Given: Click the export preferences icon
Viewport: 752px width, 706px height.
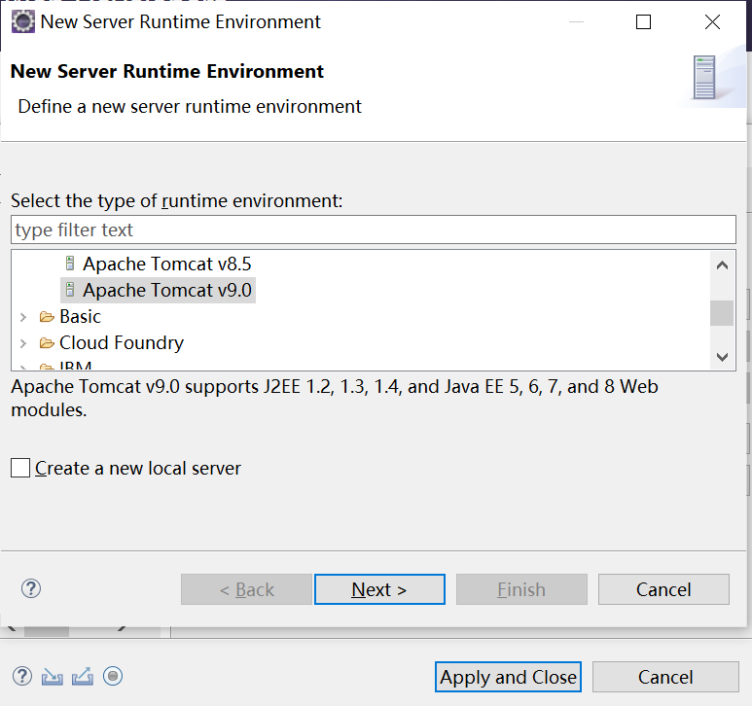Looking at the screenshot, I should click(x=83, y=676).
